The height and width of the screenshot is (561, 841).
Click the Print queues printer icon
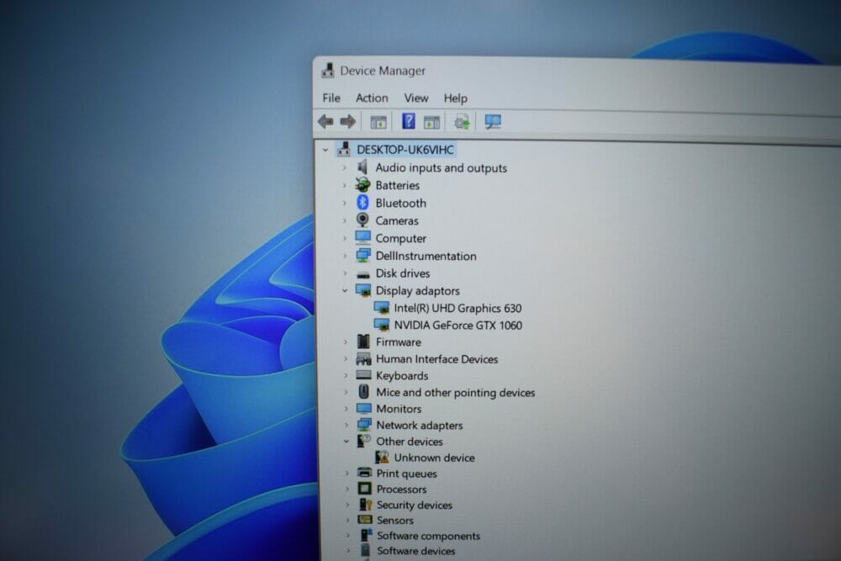pyautogui.click(x=365, y=473)
